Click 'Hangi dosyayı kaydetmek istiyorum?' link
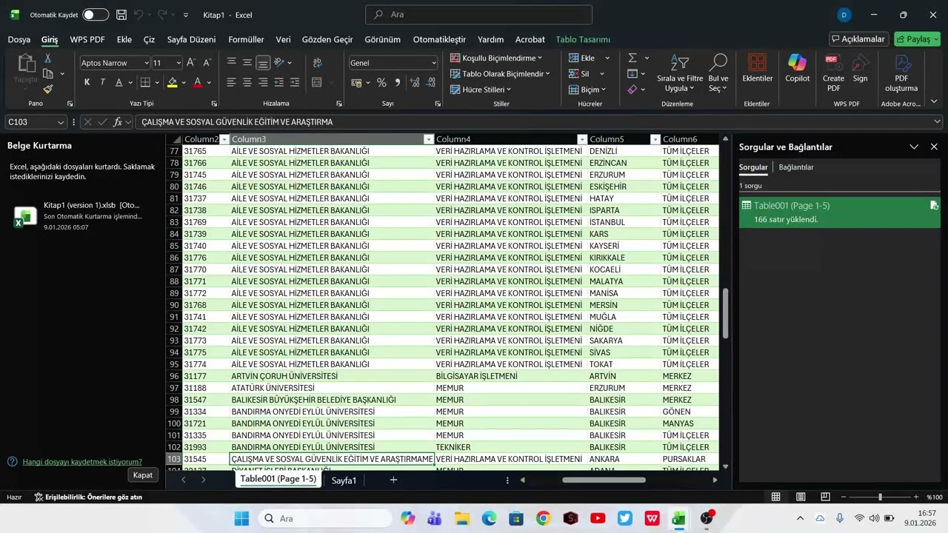The image size is (948, 533). tap(82, 461)
